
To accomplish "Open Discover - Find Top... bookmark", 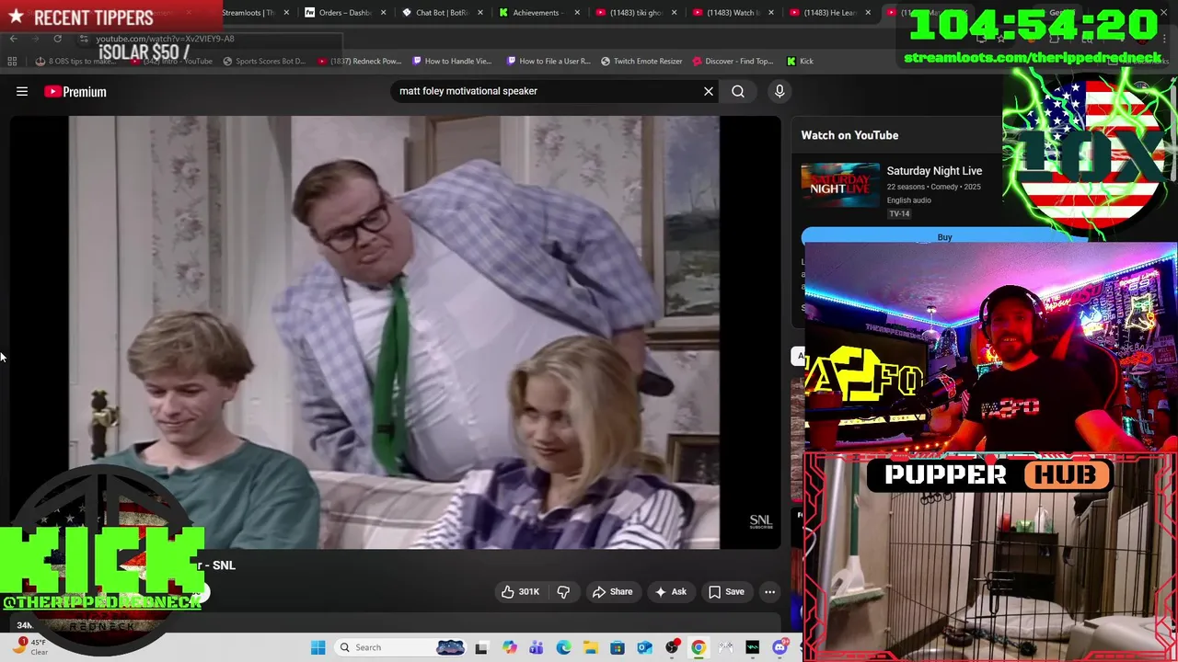I will pos(733,62).
